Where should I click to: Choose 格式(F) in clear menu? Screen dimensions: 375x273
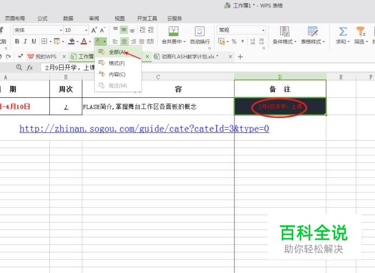(x=118, y=63)
